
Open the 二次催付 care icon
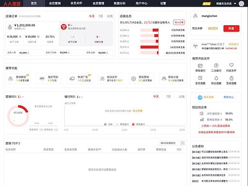[216, 65]
